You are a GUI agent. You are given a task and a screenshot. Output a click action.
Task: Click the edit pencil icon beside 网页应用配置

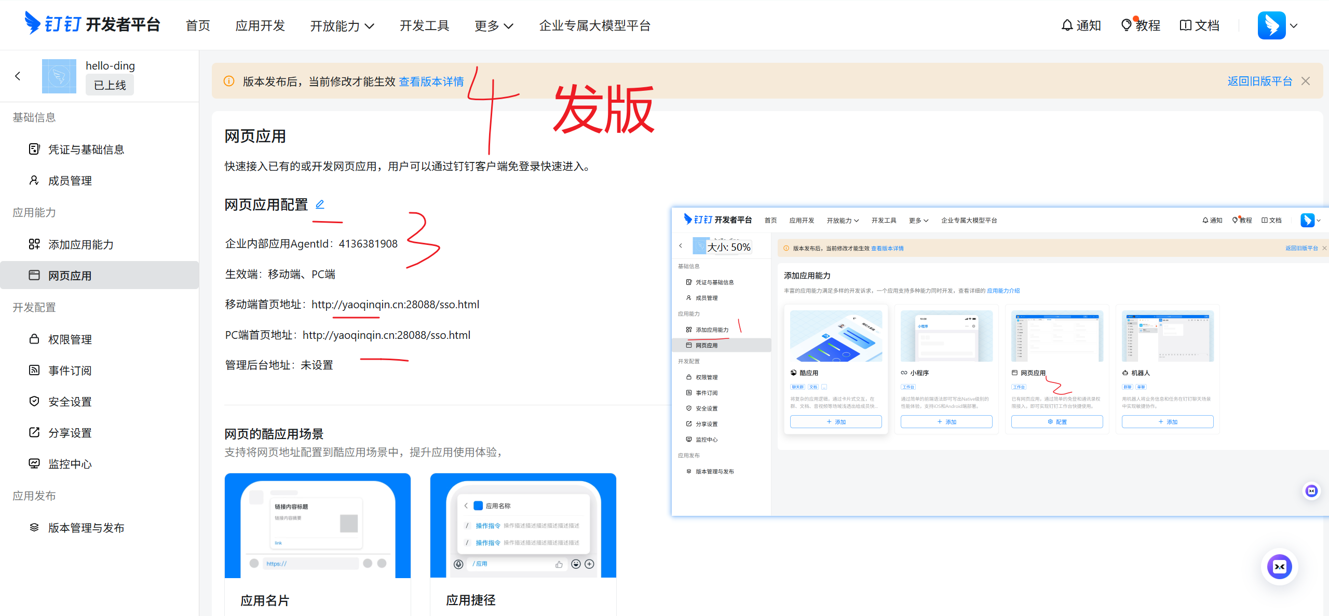tap(320, 204)
